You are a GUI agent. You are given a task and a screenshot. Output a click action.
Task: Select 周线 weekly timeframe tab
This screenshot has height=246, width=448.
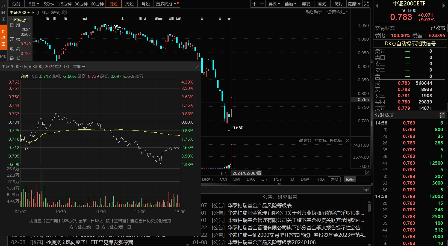point(129,4)
